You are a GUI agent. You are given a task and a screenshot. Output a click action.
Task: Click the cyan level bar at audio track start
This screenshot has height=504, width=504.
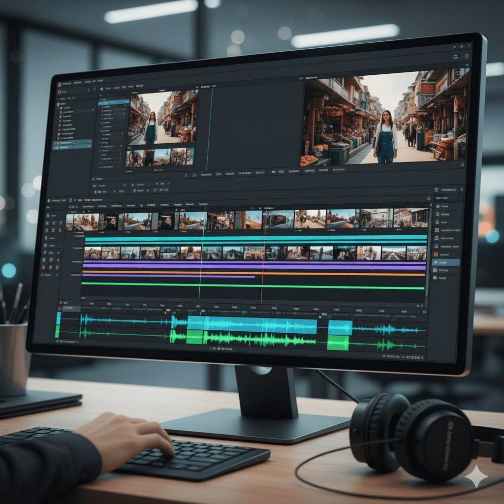coord(59,318)
